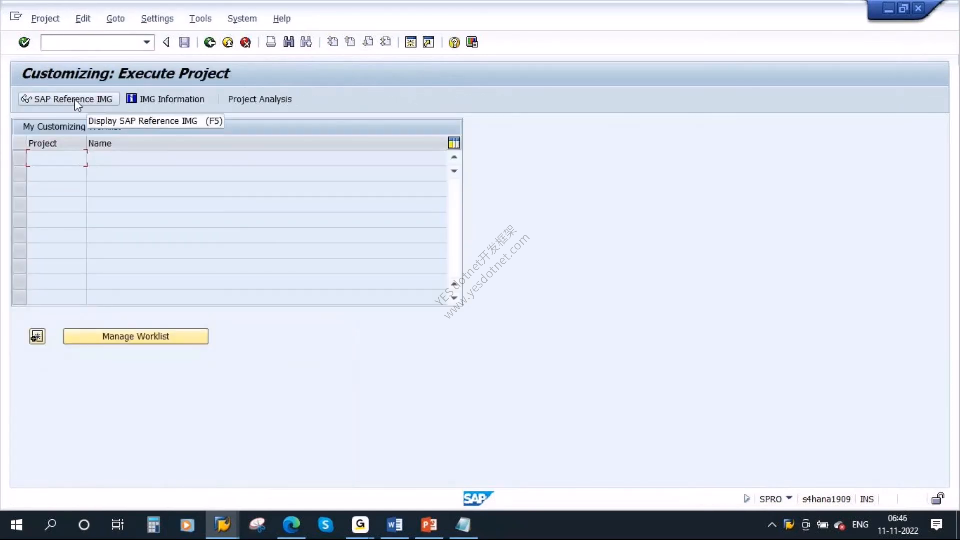Open the Settings menu
The height and width of the screenshot is (540, 960).
point(157,18)
